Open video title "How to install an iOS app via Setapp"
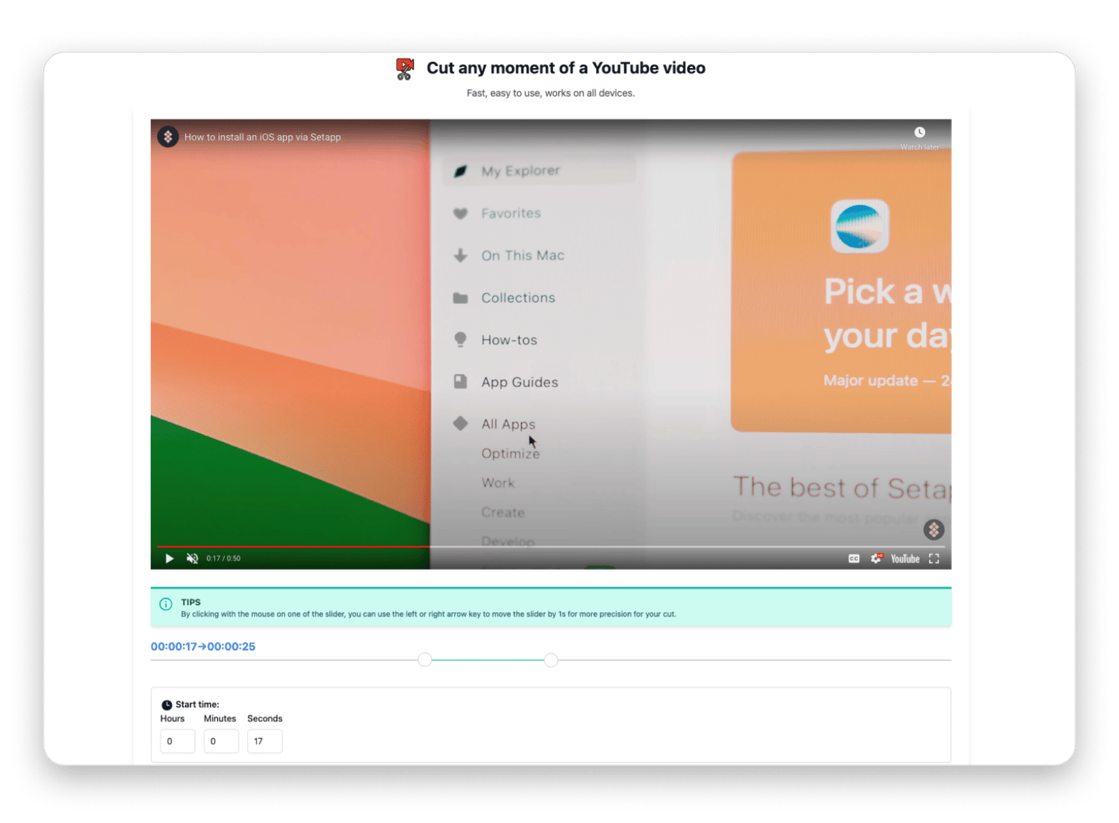1119x823 pixels. point(263,137)
